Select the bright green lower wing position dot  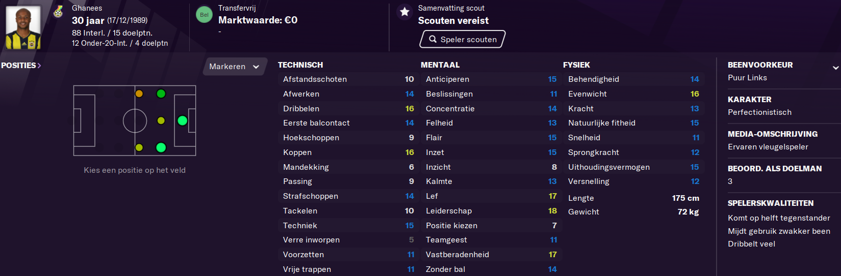coord(161,147)
